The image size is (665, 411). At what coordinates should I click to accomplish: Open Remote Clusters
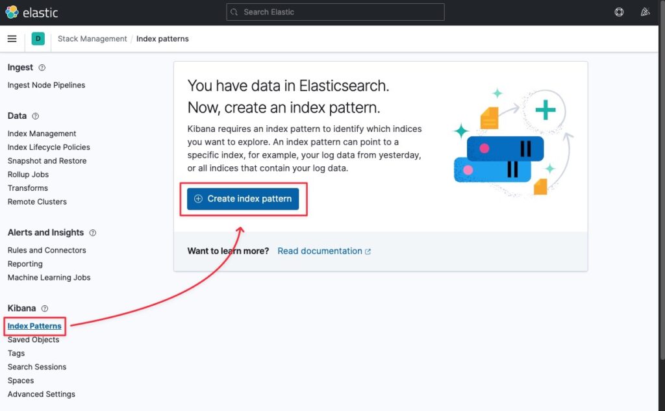coord(37,201)
